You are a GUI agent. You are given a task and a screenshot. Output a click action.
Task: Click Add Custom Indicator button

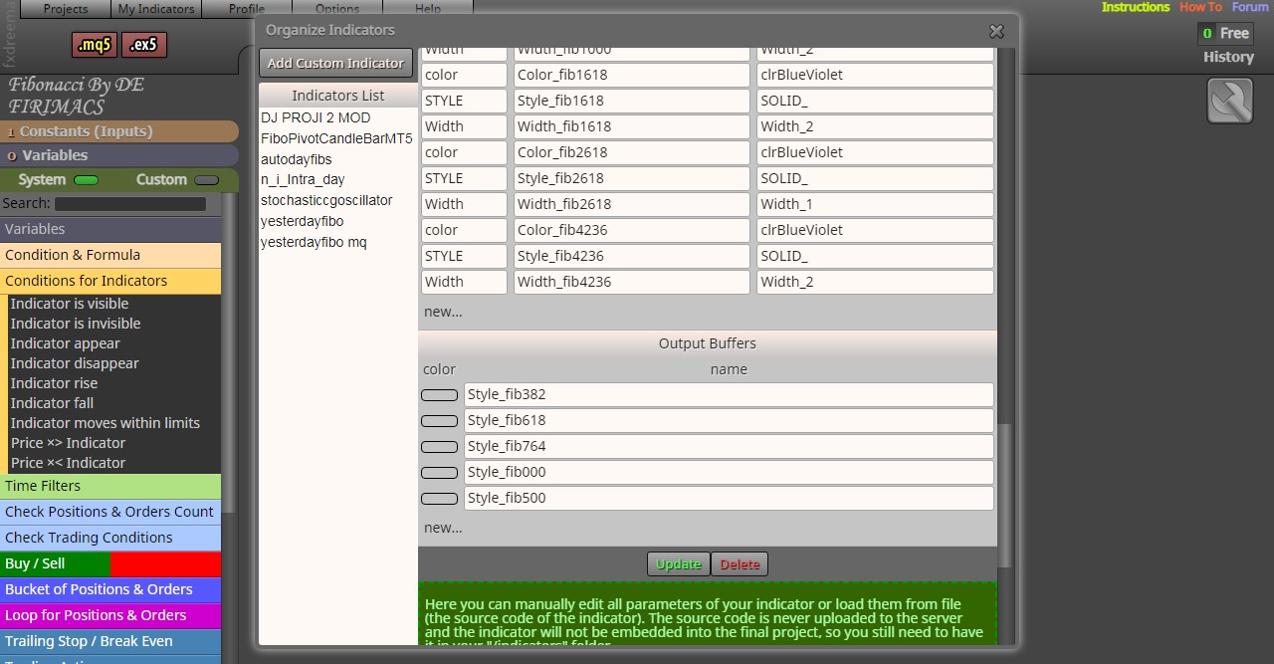tap(335, 63)
